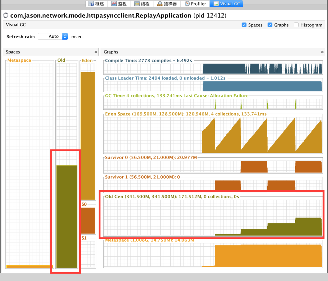
Task: Click the 抽样器 sampler tab icon
Action: coord(160,4)
